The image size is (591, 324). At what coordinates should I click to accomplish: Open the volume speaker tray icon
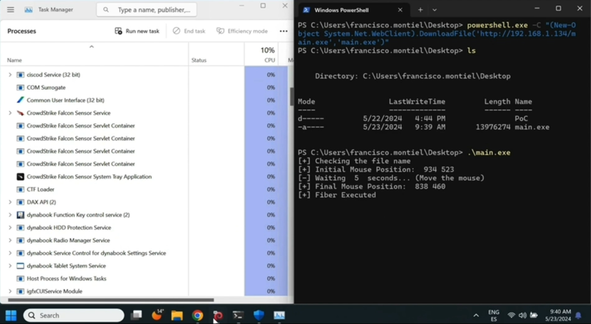point(522,316)
